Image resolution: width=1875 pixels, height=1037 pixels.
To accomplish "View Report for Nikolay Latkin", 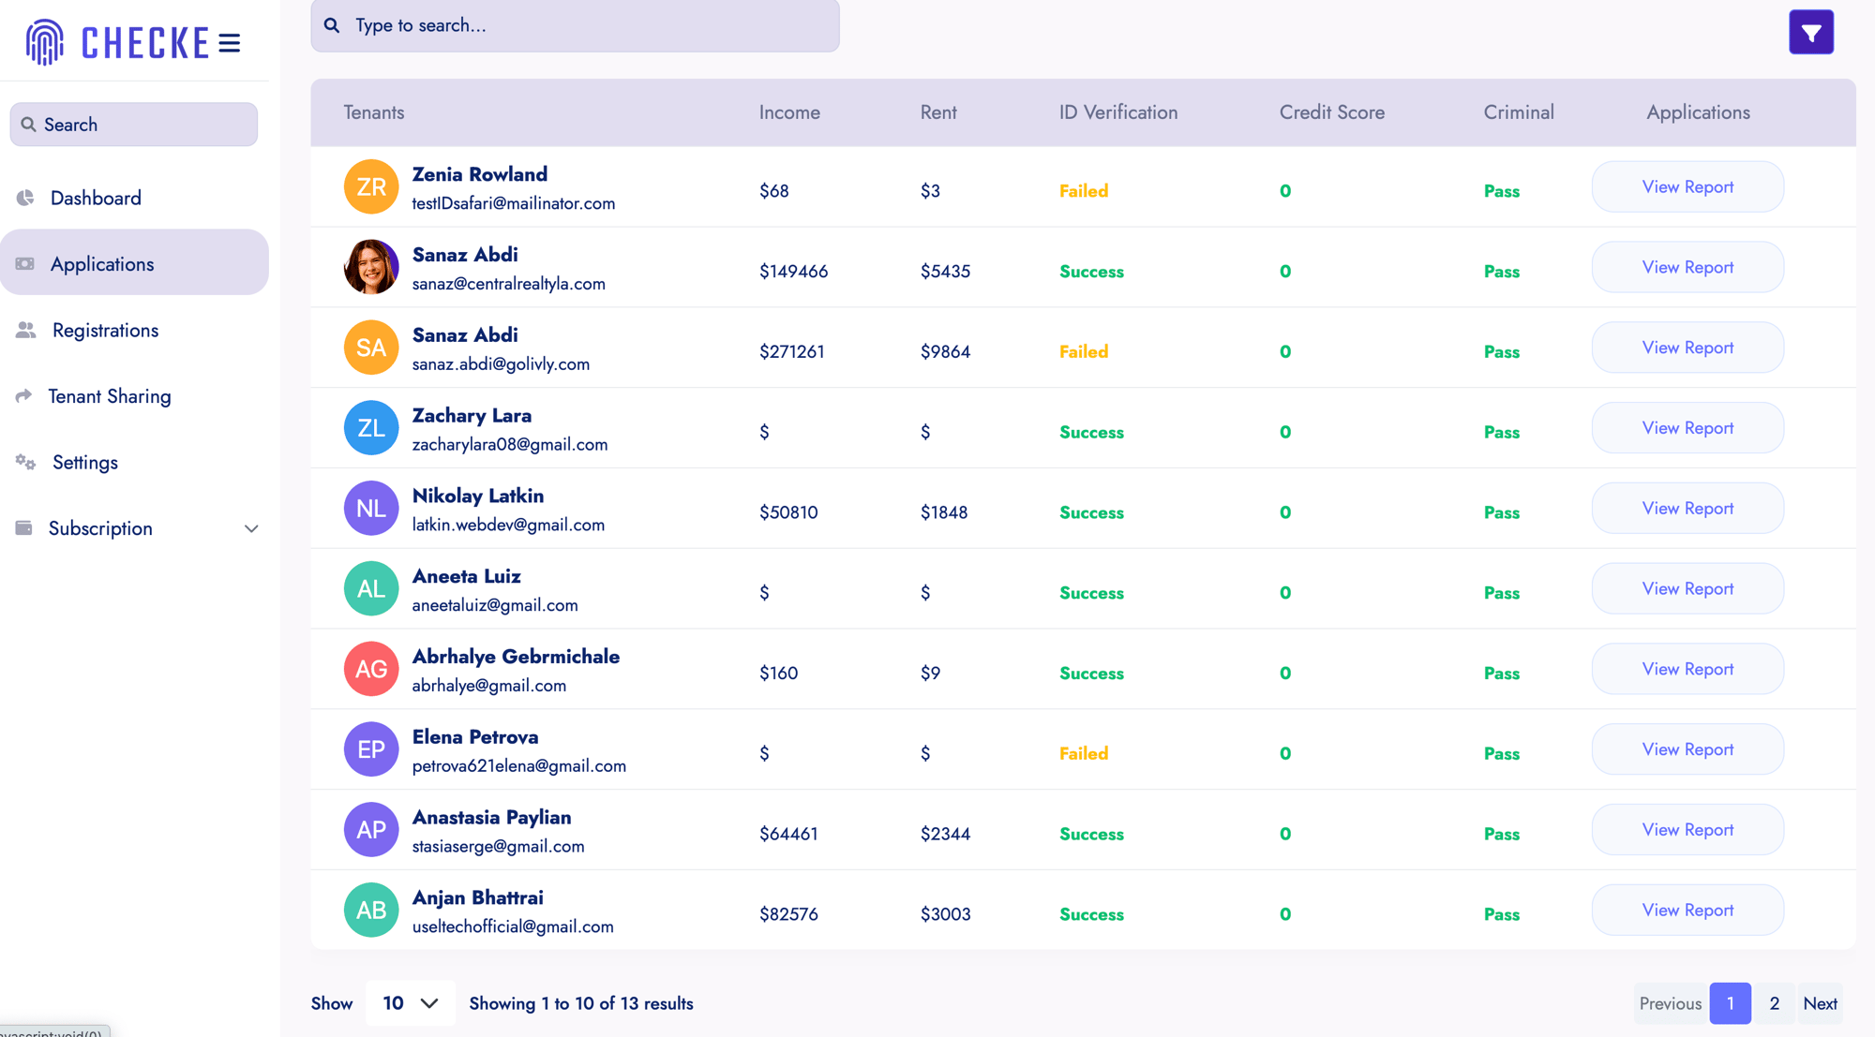I will 1687,508.
